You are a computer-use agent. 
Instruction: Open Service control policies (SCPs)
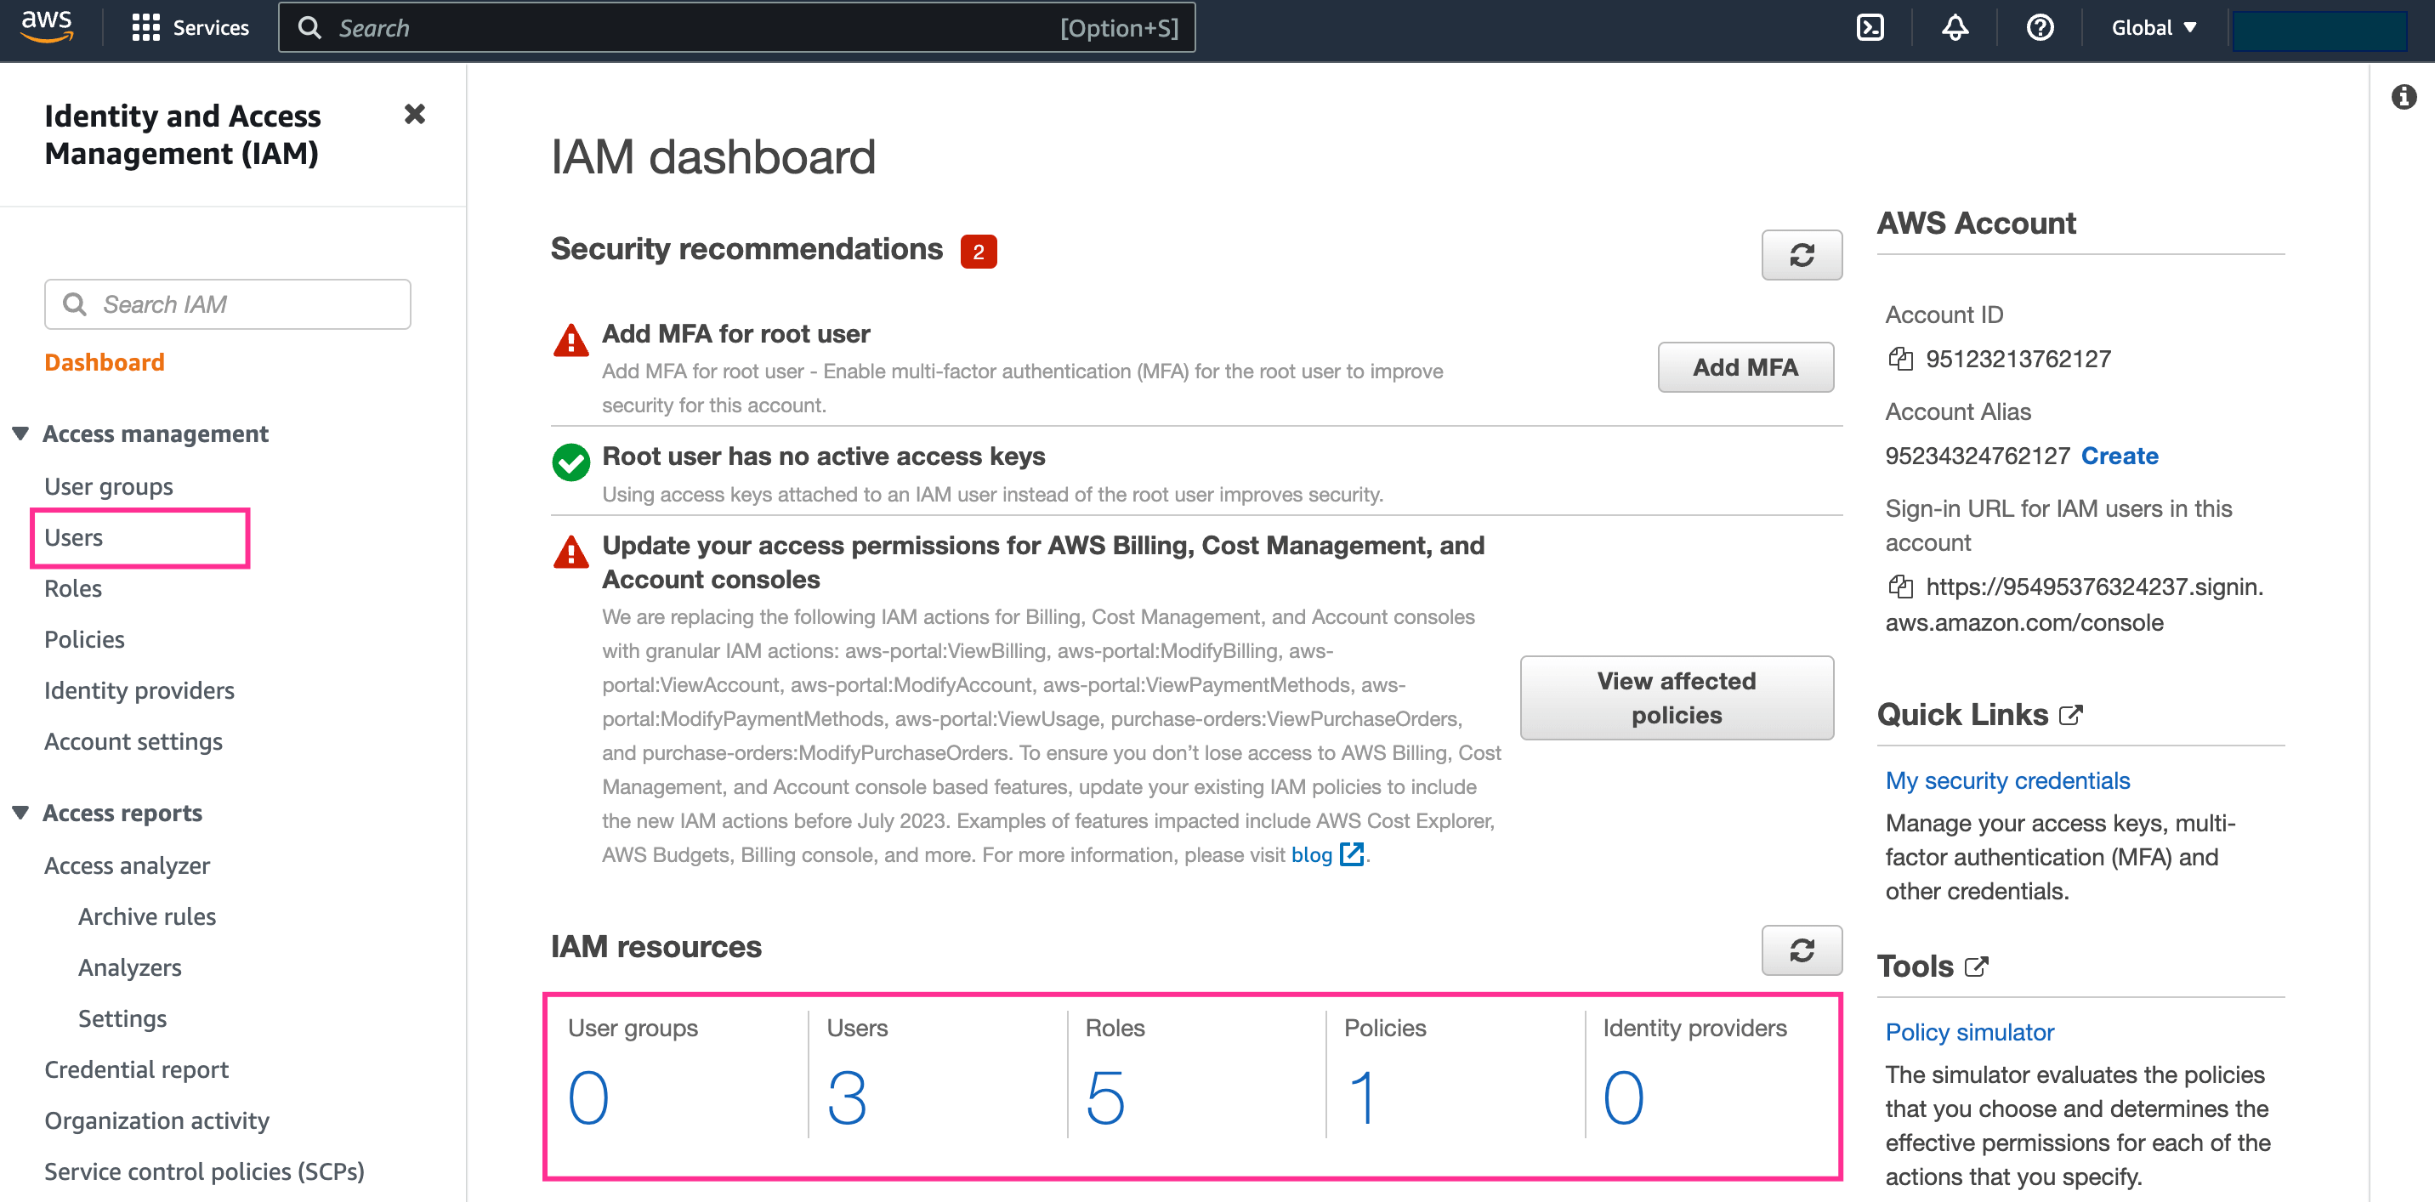(x=204, y=1171)
